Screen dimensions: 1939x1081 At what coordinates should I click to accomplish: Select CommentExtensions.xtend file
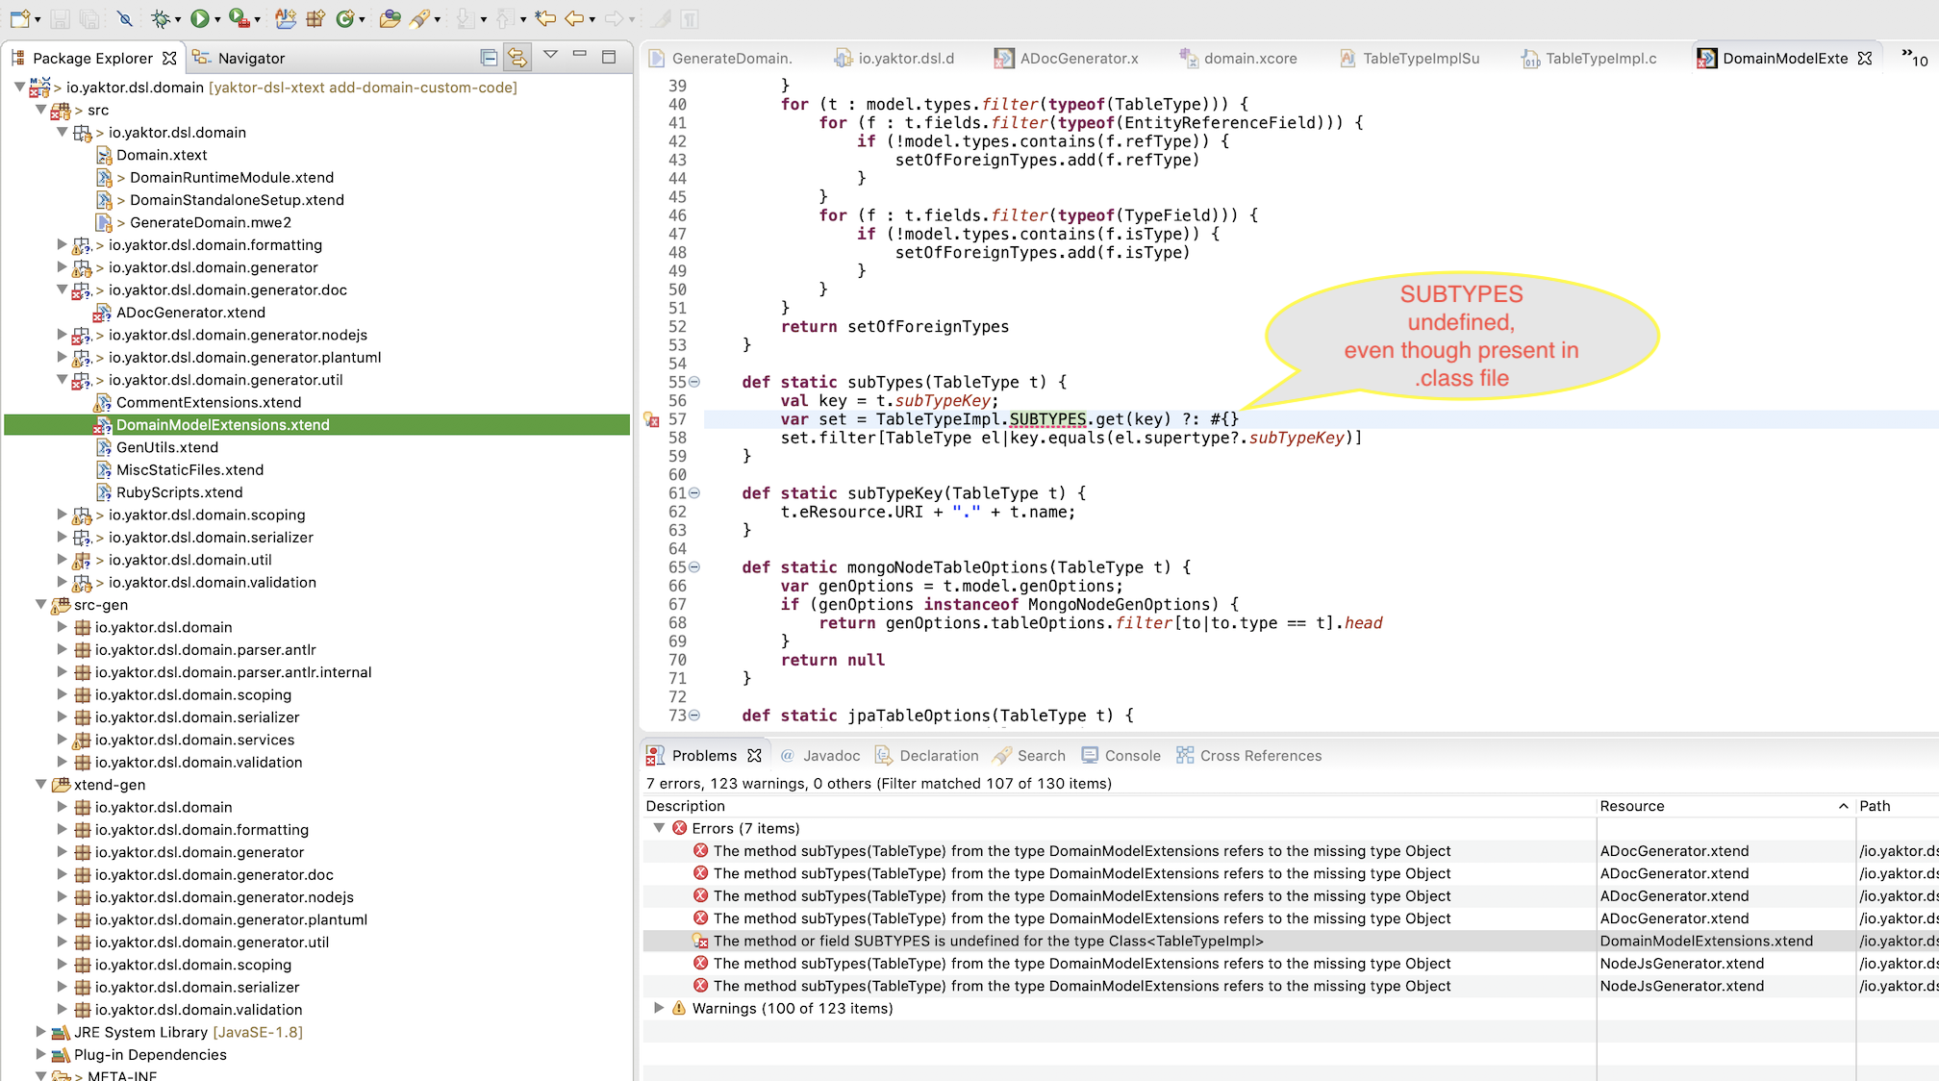tap(208, 402)
